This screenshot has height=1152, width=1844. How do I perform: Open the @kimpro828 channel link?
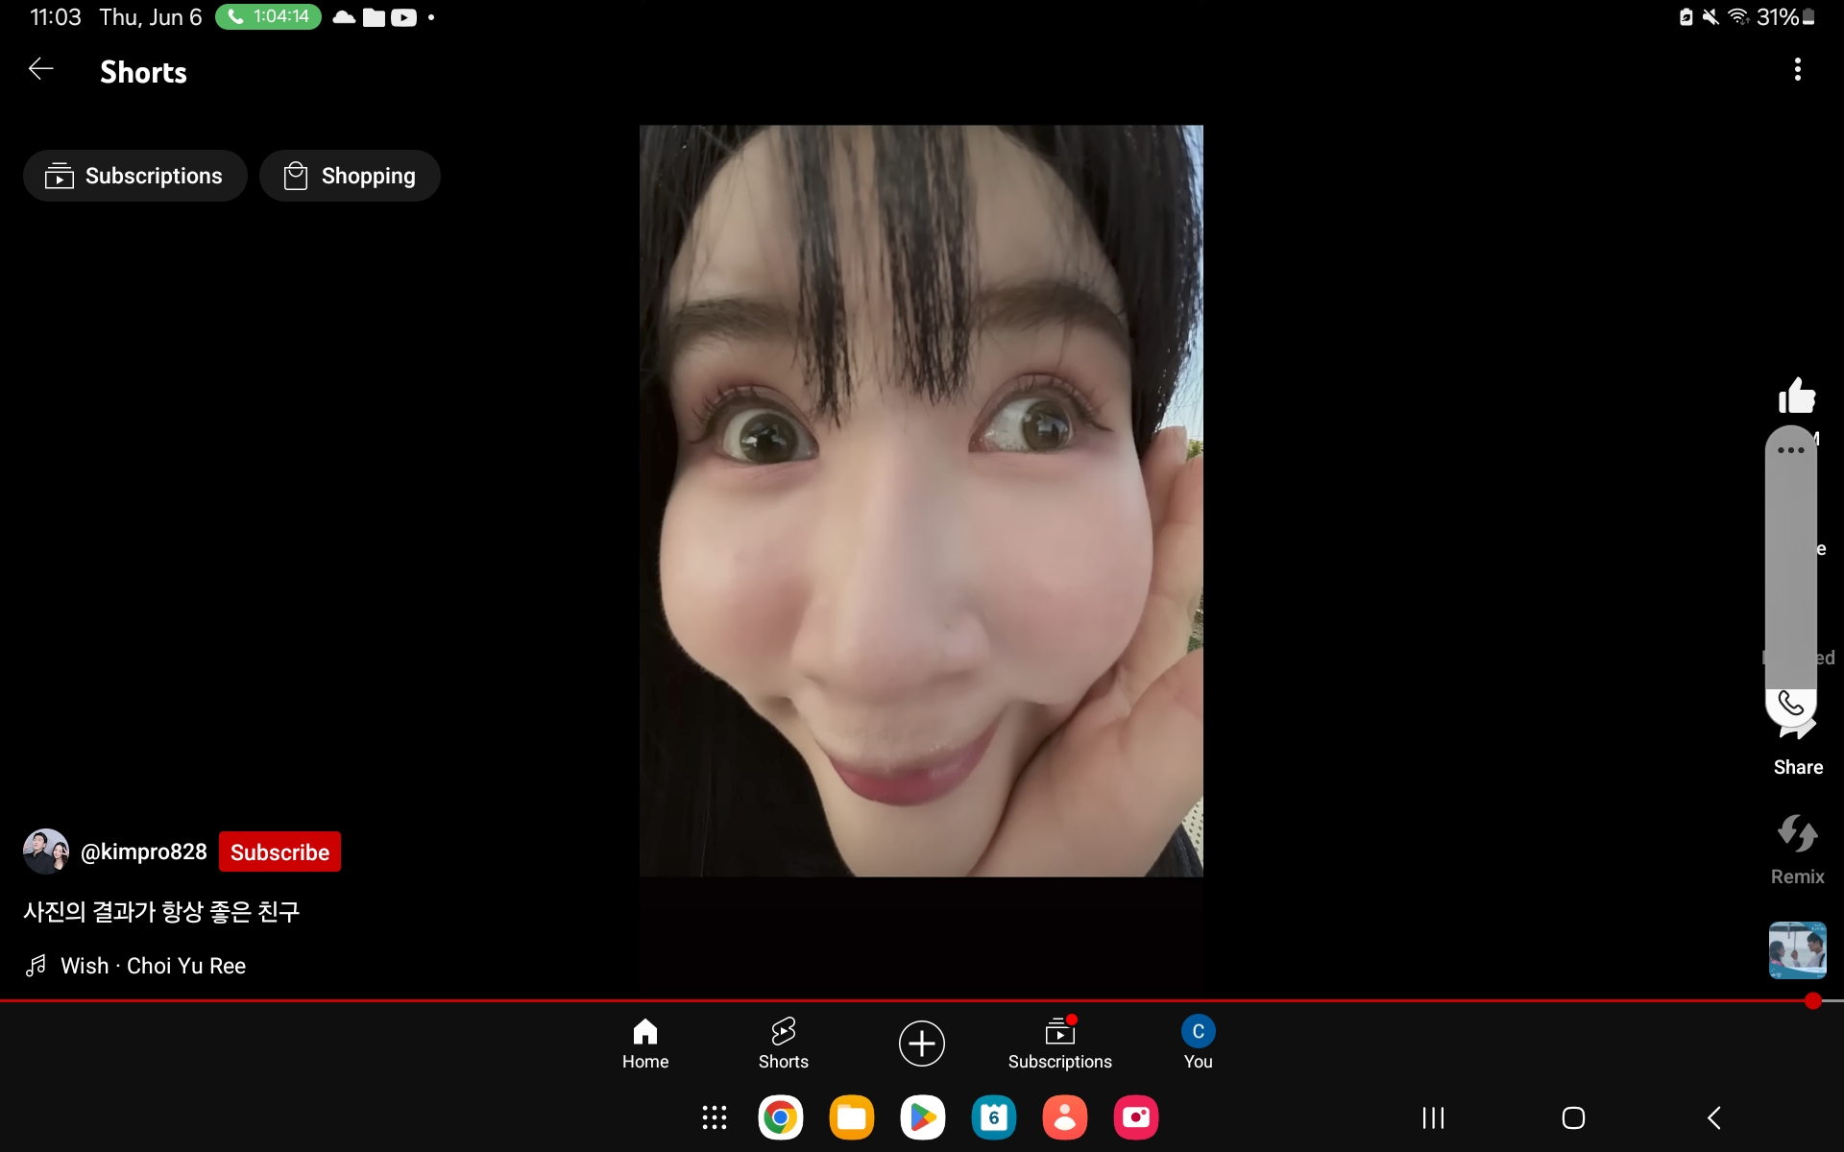[x=143, y=852]
